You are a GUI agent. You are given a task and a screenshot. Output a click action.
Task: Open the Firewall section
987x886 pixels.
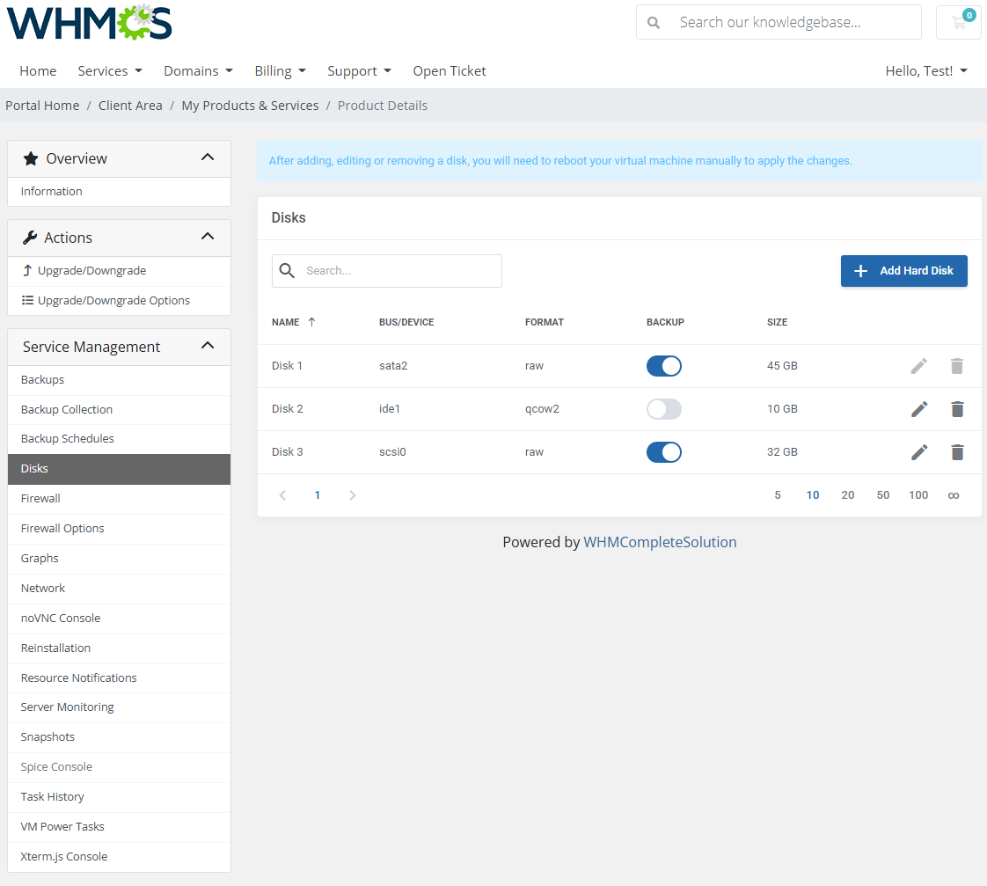click(119, 499)
